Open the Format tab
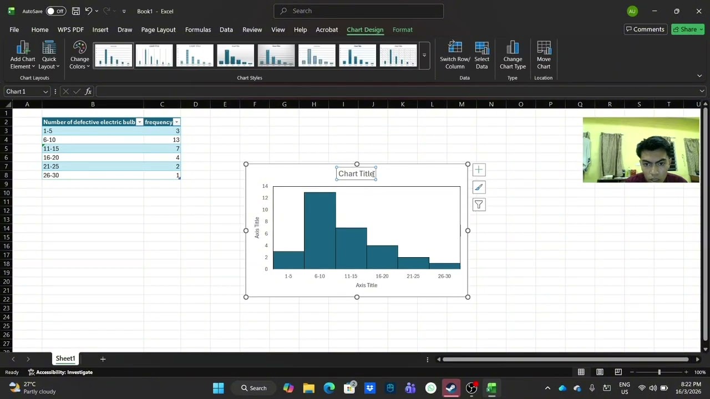Screen dimensions: 710x399 403,29
